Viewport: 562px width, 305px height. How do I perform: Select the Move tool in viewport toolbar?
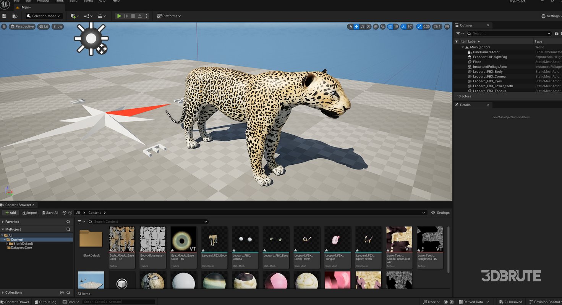pyautogui.click(x=356, y=27)
